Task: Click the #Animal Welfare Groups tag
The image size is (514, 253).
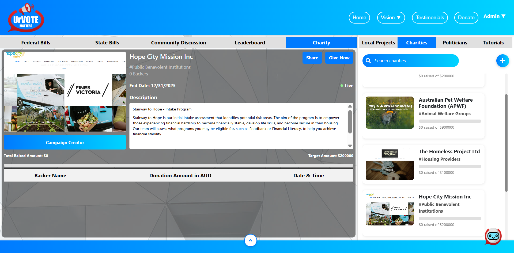Action: tap(445, 114)
